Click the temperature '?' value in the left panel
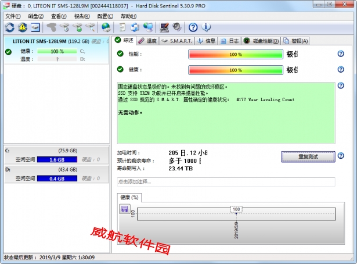The image size is (357, 264). [57, 59]
